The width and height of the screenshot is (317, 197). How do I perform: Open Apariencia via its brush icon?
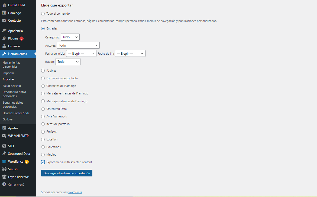[4, 31]
